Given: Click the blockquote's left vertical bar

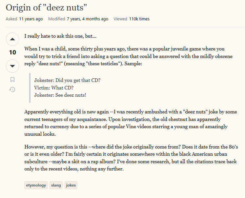Looking at the screenshot, I should [x=30, y=88].
